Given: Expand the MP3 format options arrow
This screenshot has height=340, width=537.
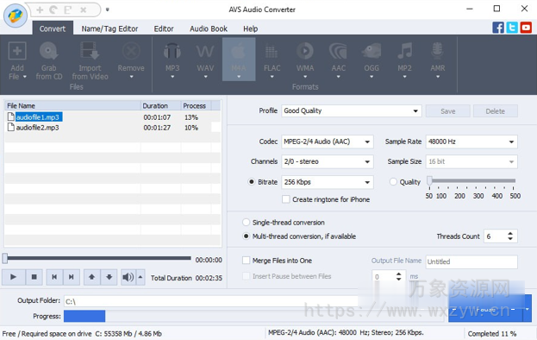Looking at the screenshot, I should click(172, 77).
